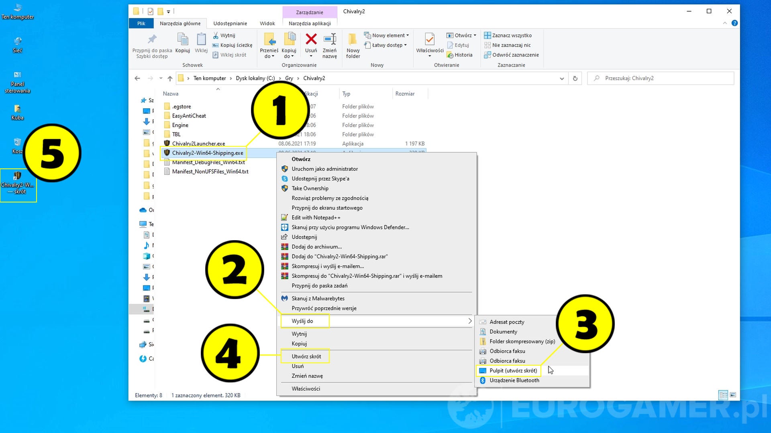
Task: Click the Wklej clipboard icon
Action: coord(201,40)
